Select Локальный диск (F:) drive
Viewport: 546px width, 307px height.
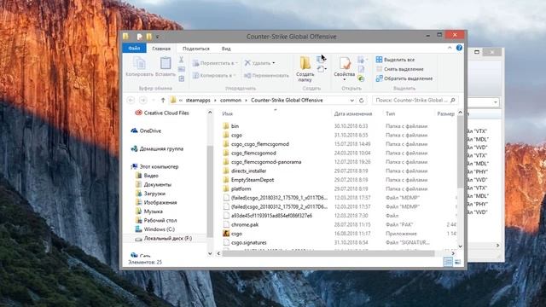[x=163, y=239]
